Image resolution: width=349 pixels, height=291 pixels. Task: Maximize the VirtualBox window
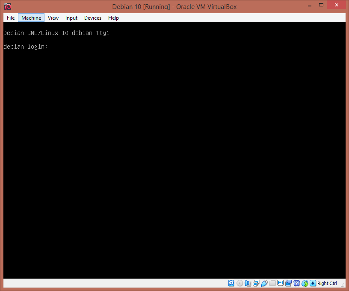[321, 5]
